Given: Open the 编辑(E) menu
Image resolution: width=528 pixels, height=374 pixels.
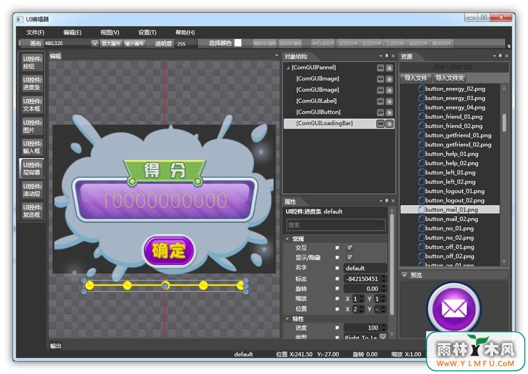Looking at the screenshot, I should click(x=72, y=32).
